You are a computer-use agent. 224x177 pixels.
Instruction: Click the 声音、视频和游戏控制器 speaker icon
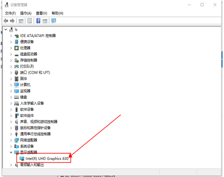click(17, 122)
